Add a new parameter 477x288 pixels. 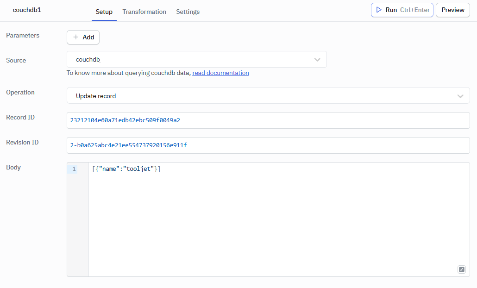pos(83,37)
